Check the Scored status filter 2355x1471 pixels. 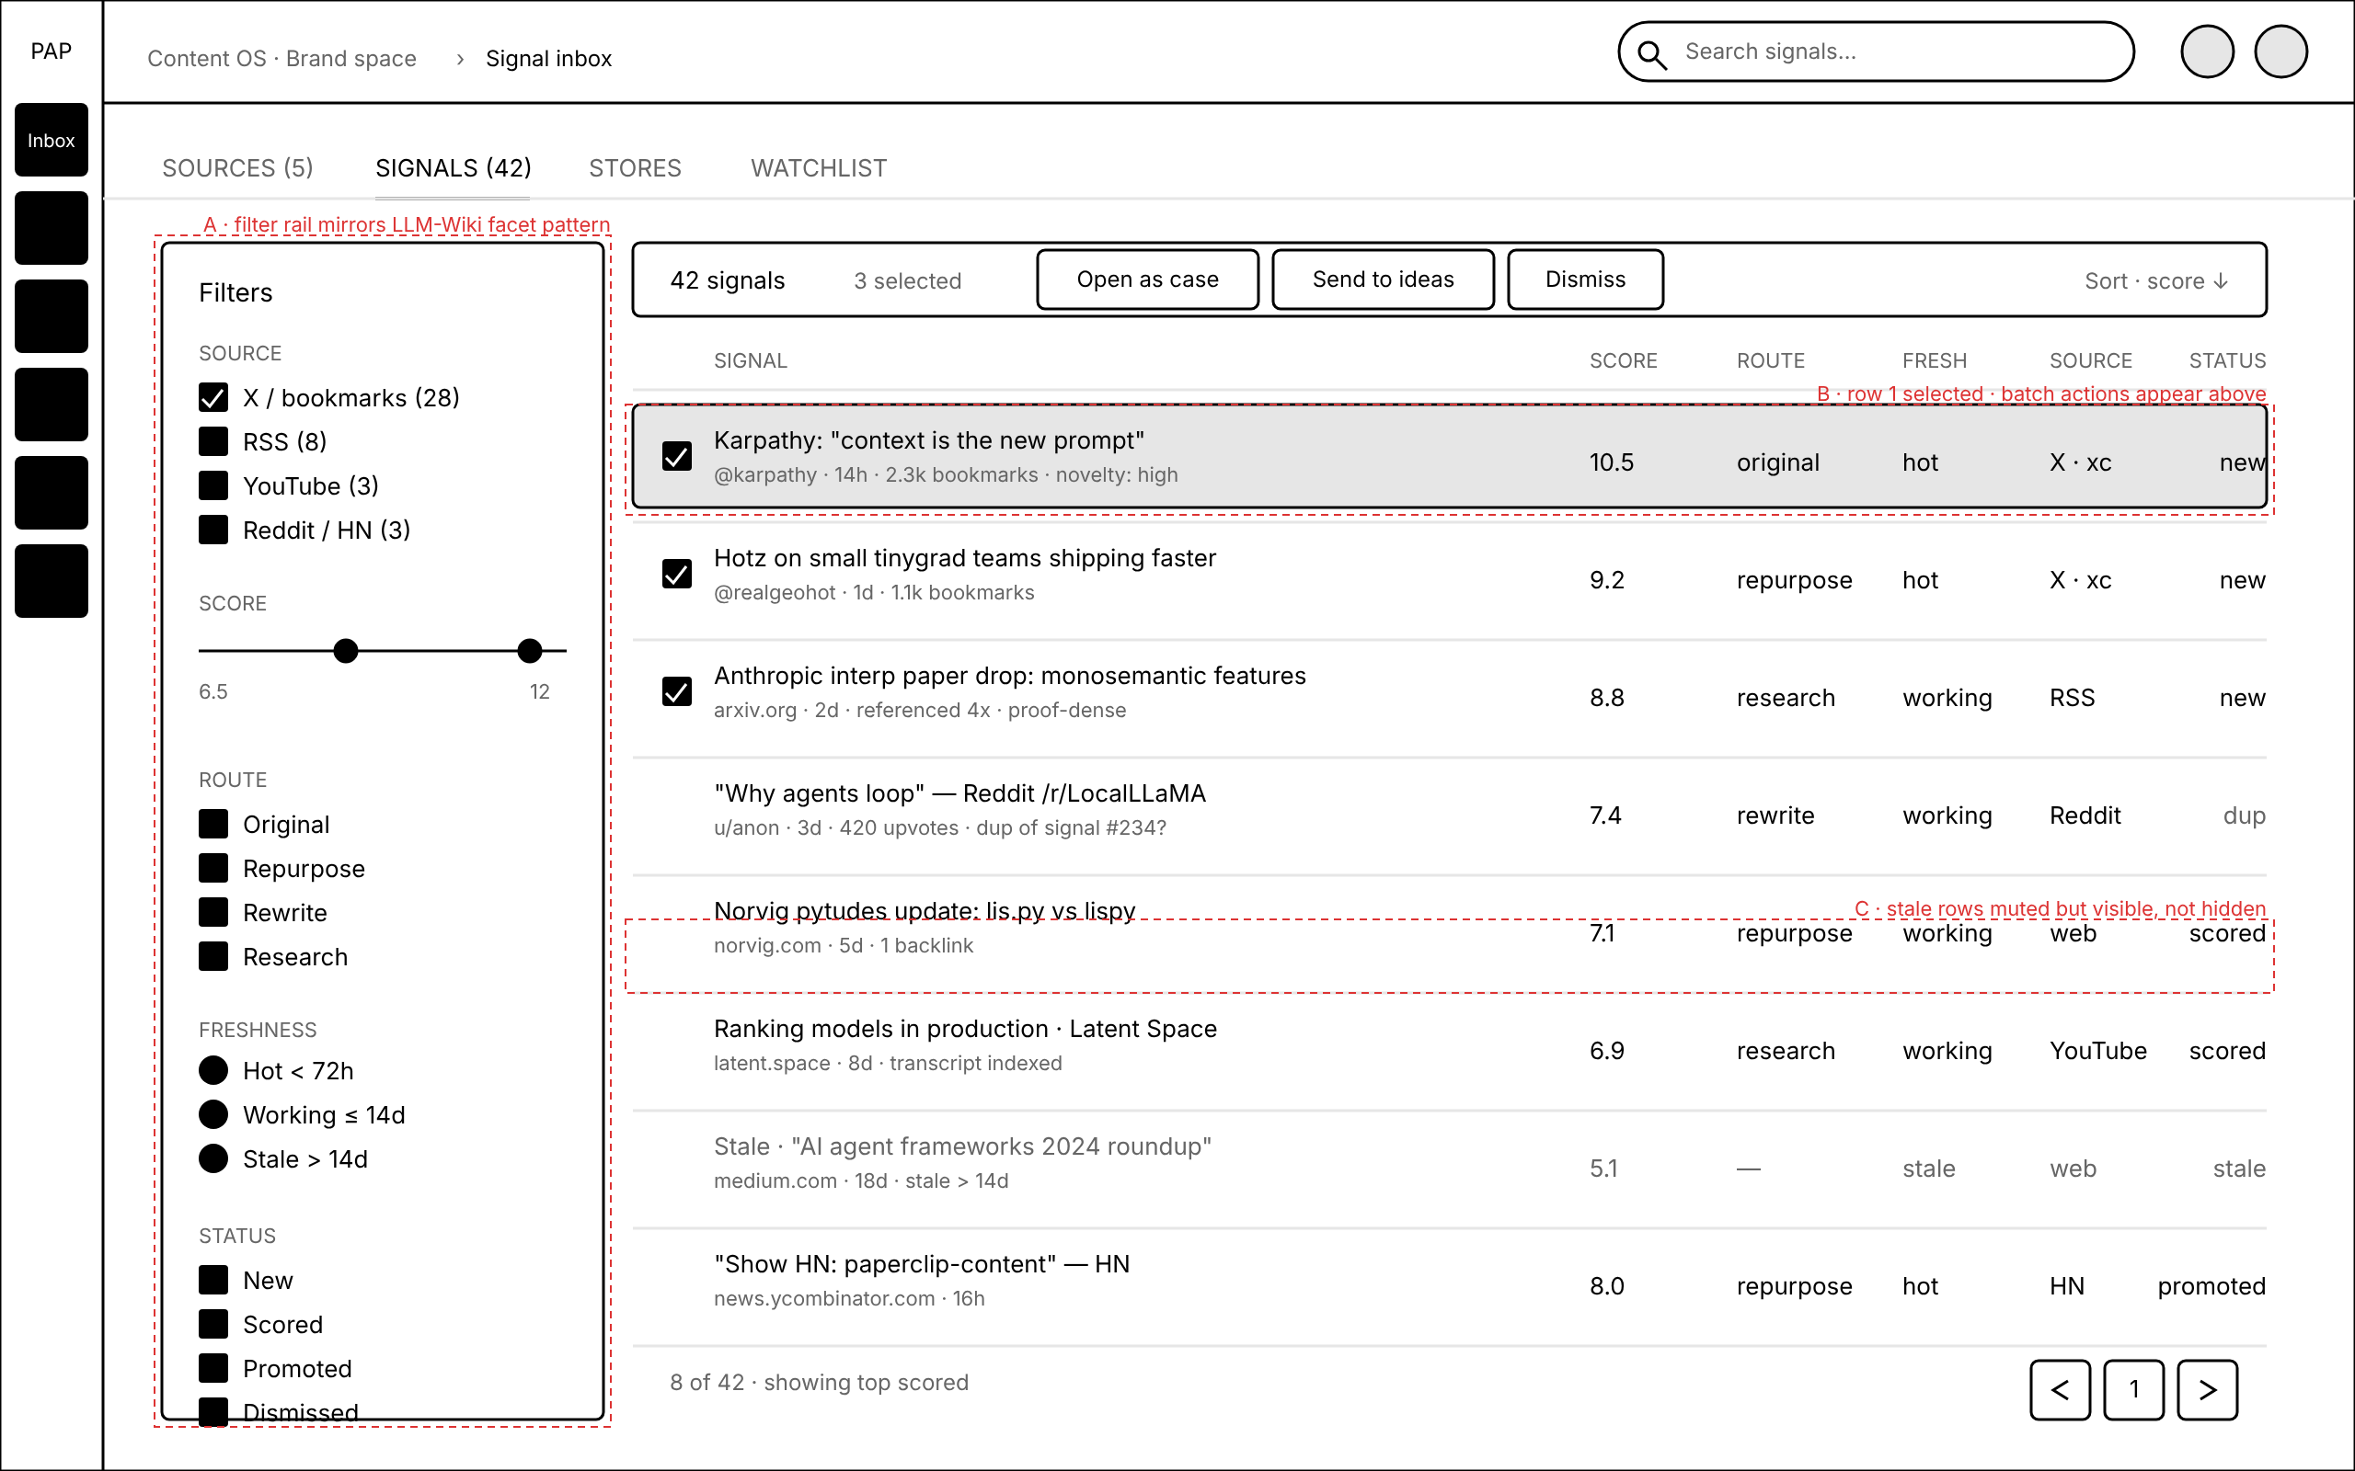pyautogui.click(x=213, y=1324)
